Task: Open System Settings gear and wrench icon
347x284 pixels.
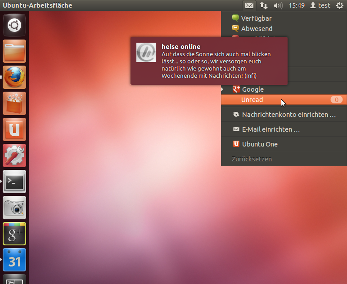Action: pos(14,155)
